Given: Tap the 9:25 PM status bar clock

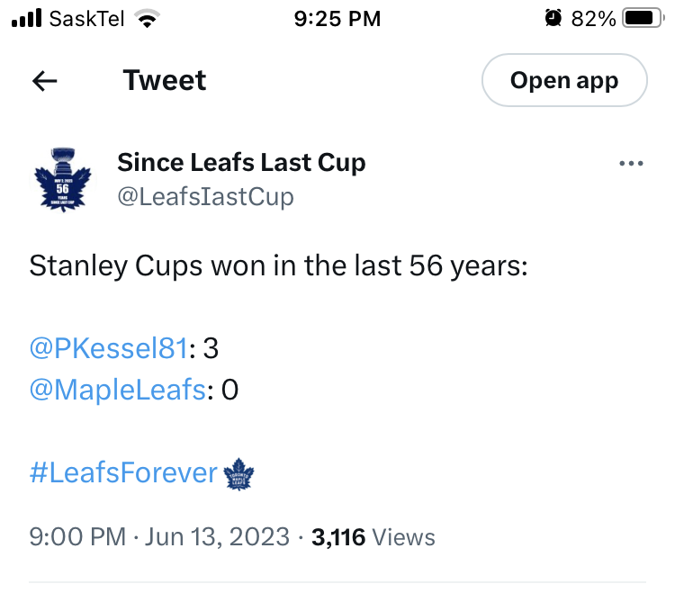Looking at the screenshot, I should [337, 18].
